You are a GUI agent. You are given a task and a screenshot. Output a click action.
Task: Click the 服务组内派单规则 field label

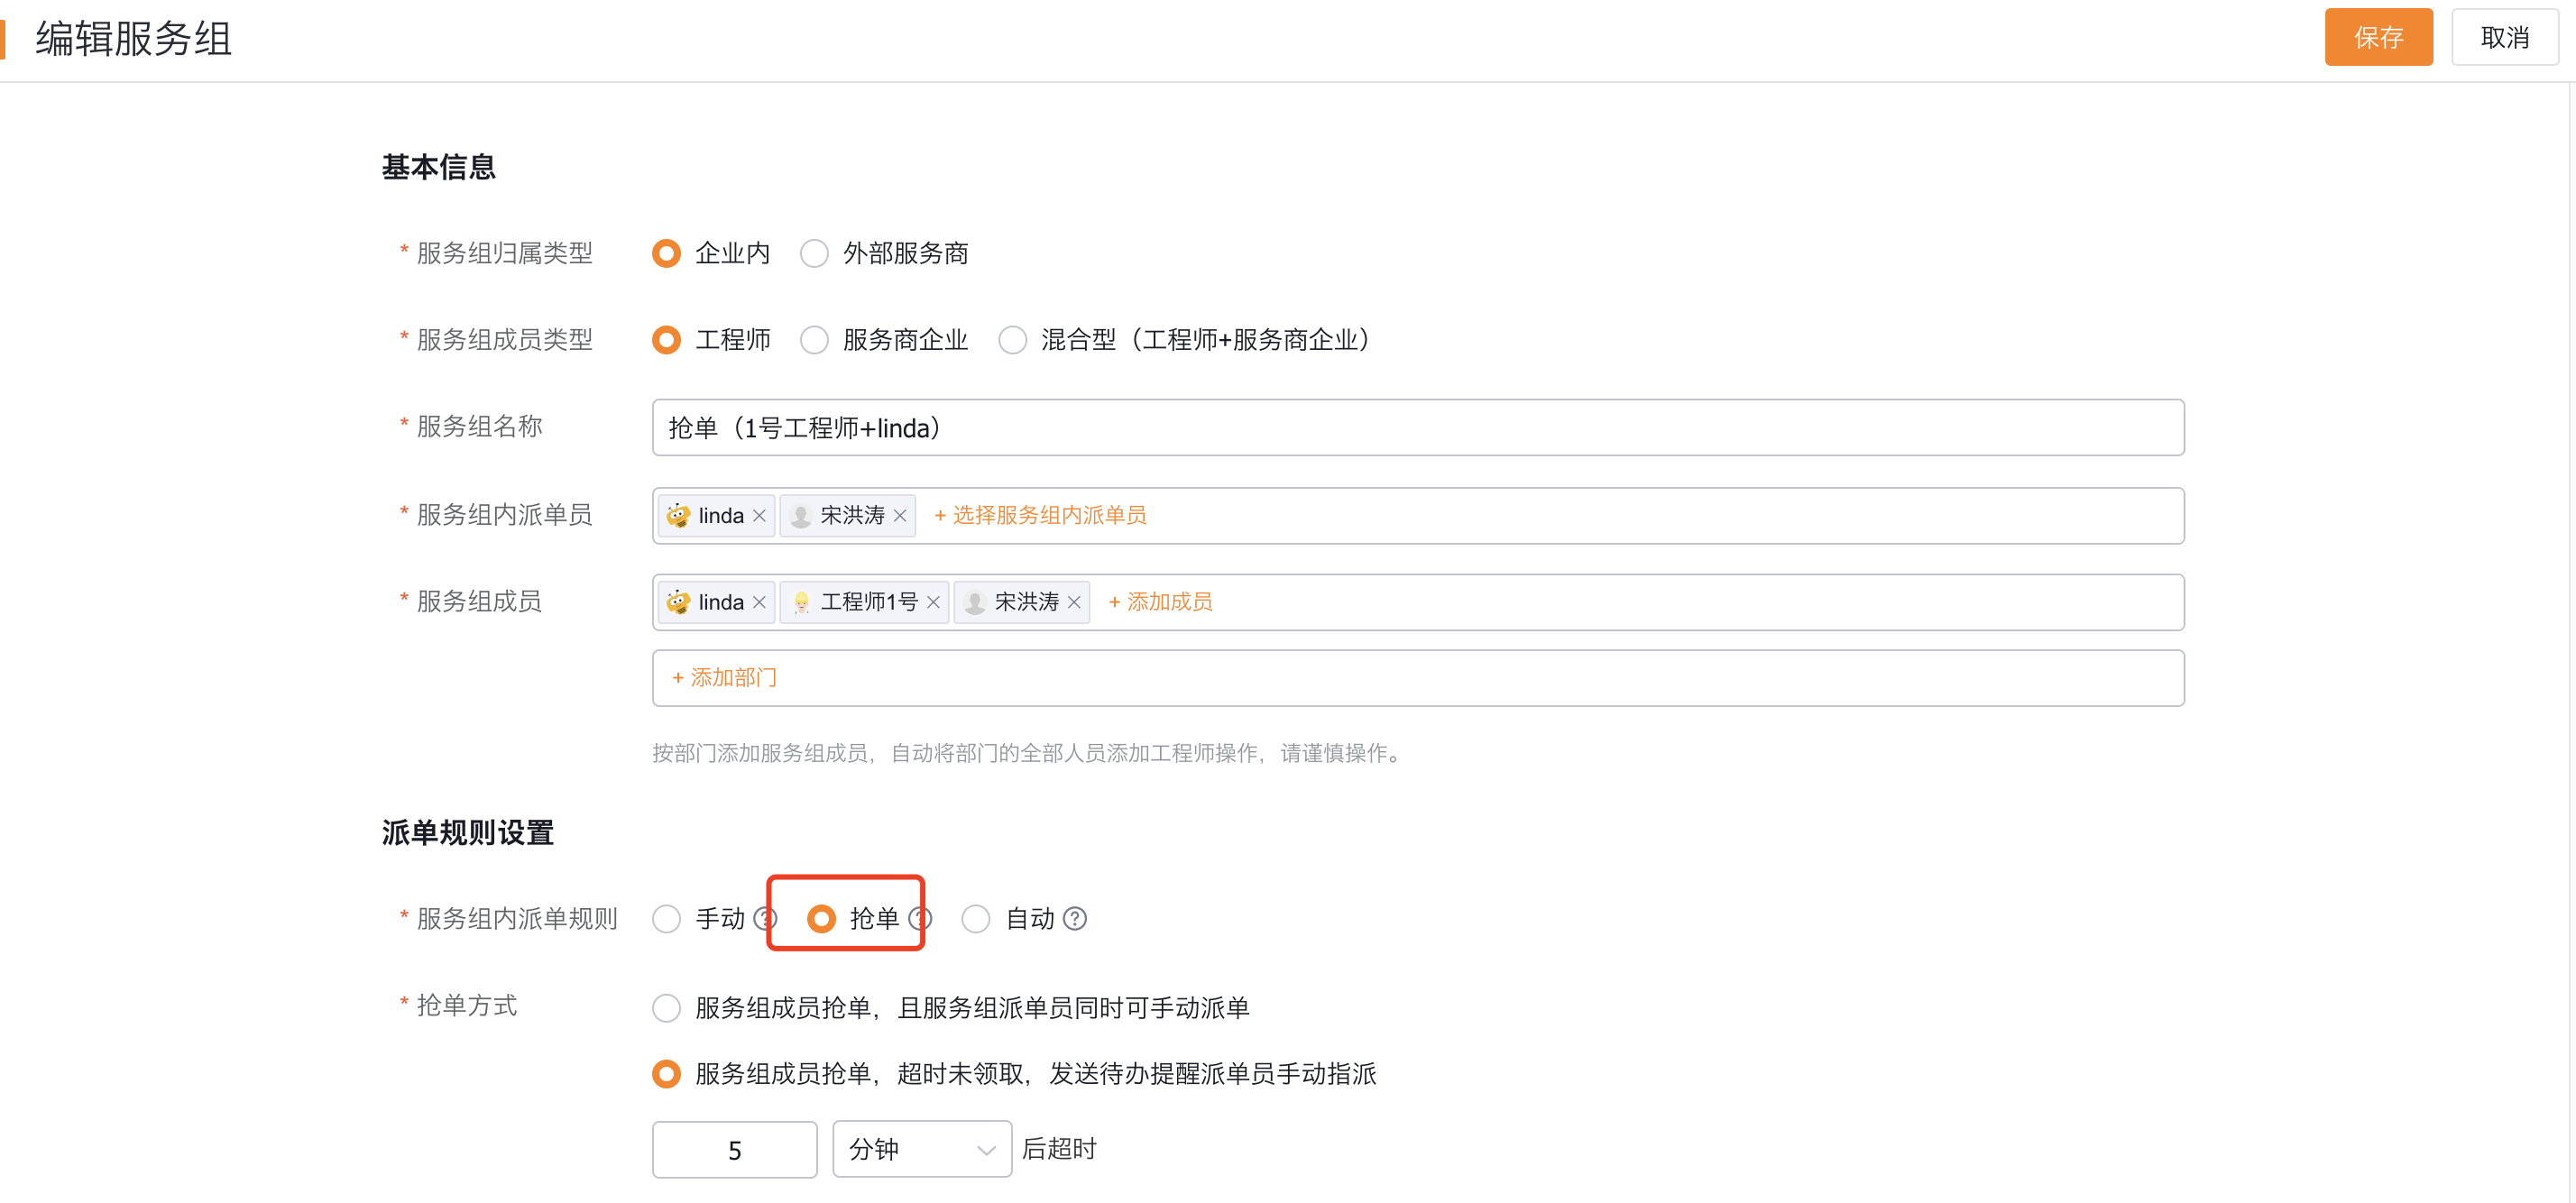pos(517,918)
